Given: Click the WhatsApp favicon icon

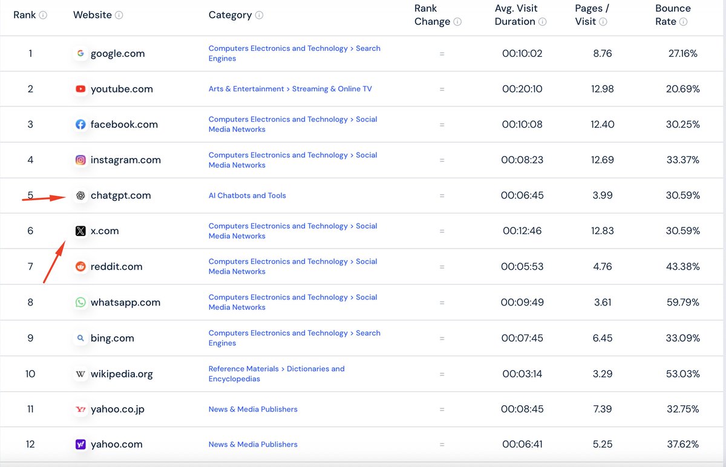Looking at the screenshot, I should coord(80,302).
